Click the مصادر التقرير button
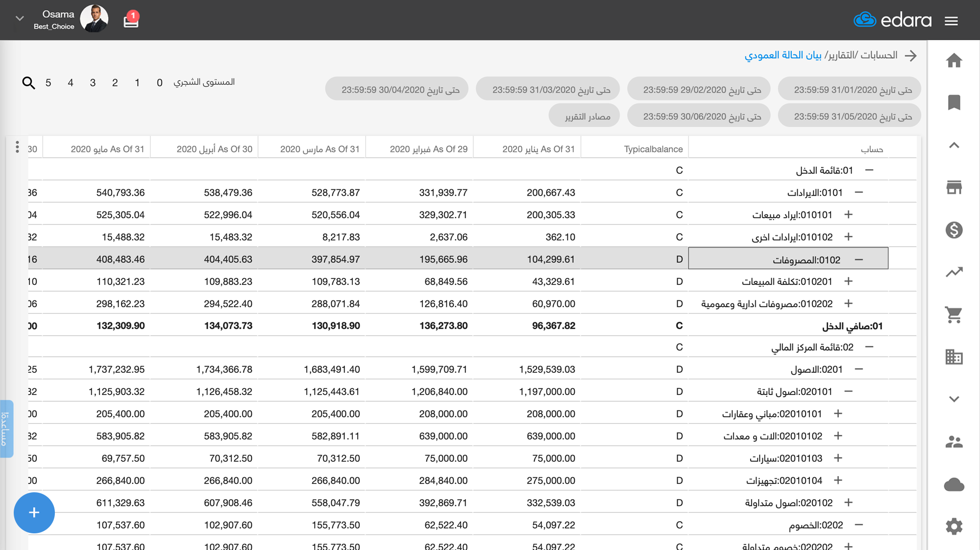This screenshot has width=980, height=550. point(584,116)
